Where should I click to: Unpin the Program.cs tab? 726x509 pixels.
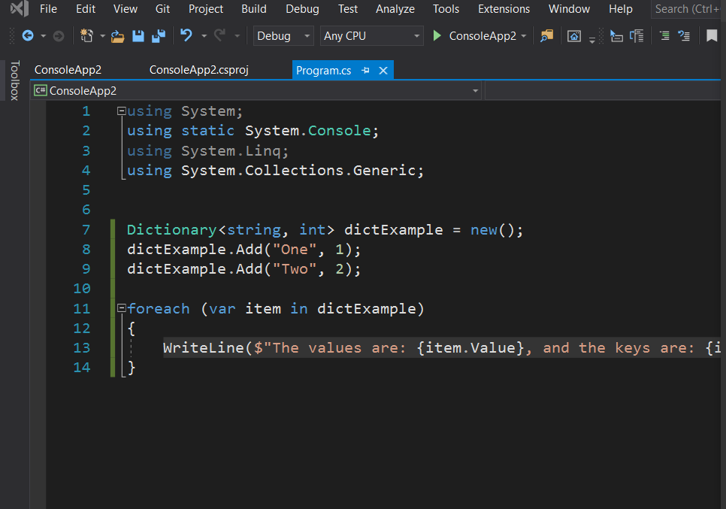pos(365,69)
